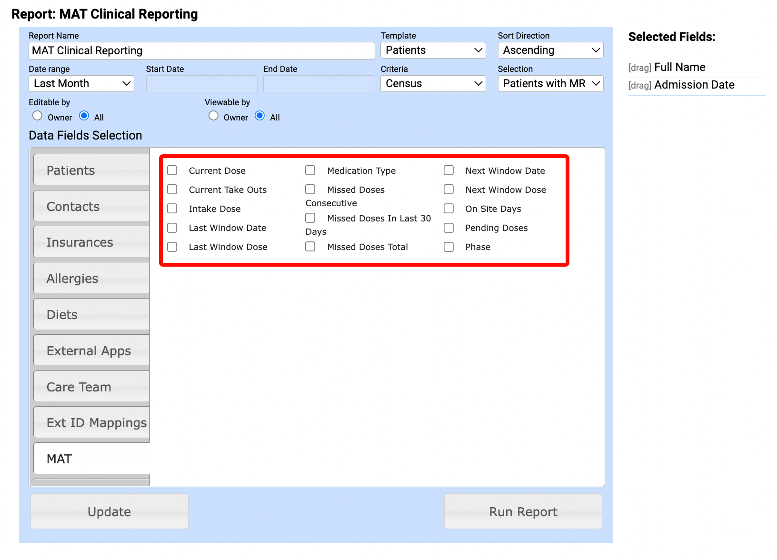Viewport: 777px width, 560px height.
Task: Change the Sort Direction selection
Action: pyautogui.click(x=550, y=50)
